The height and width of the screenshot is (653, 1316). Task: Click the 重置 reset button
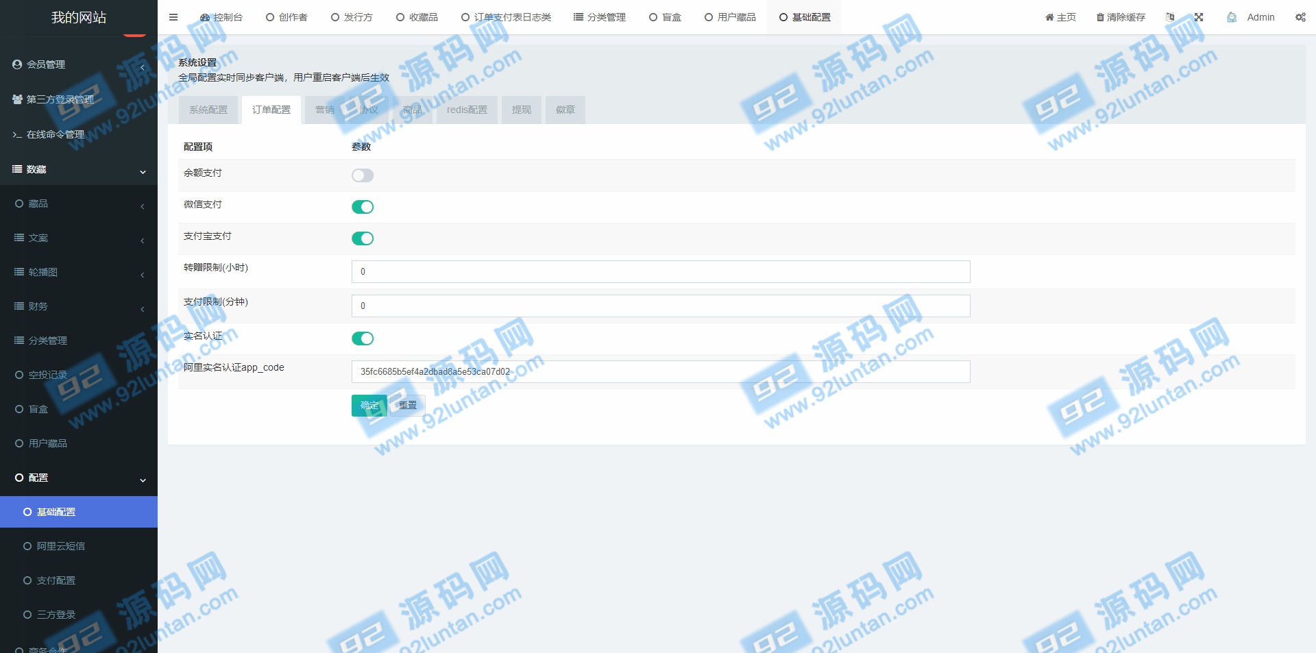408,406
